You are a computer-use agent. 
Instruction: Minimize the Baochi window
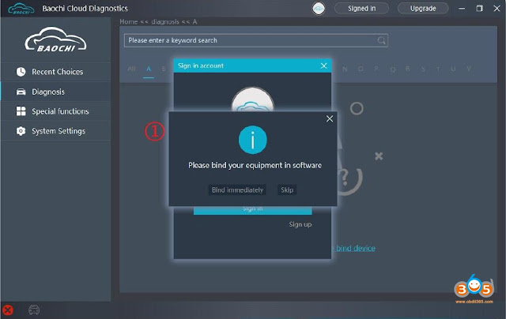tap(462, 9)
